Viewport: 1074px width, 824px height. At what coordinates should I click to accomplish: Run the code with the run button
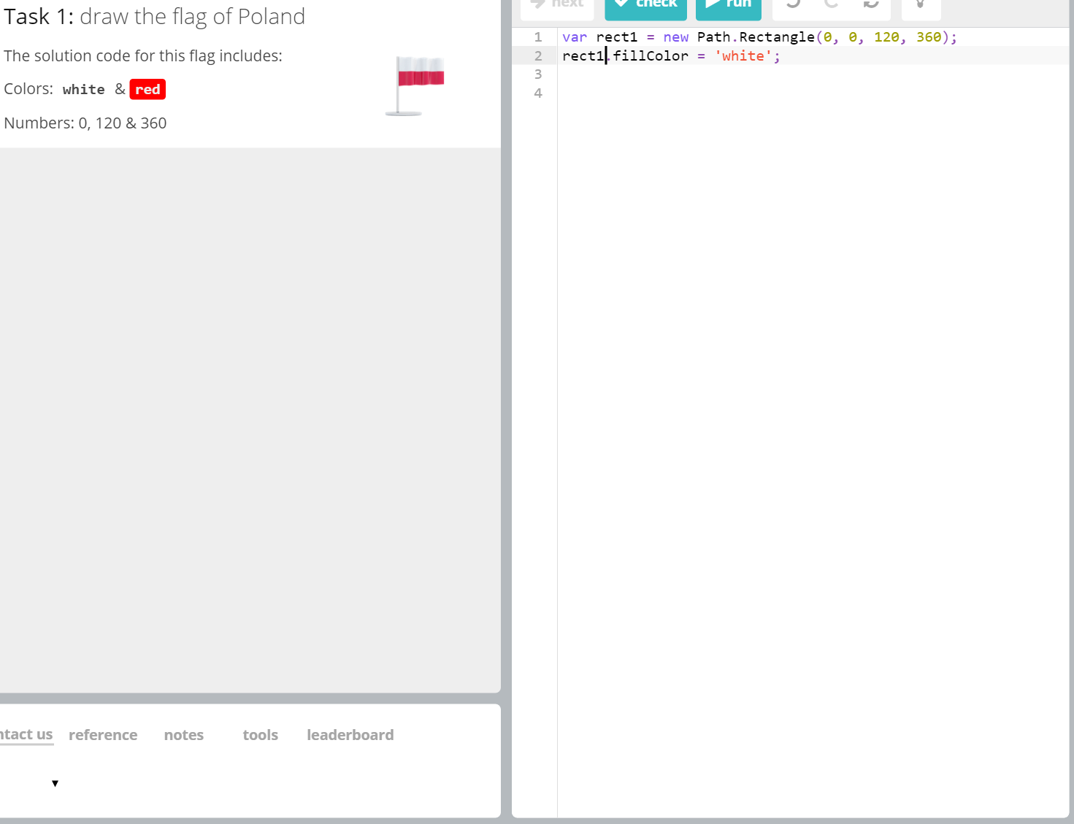coord(728,6)
